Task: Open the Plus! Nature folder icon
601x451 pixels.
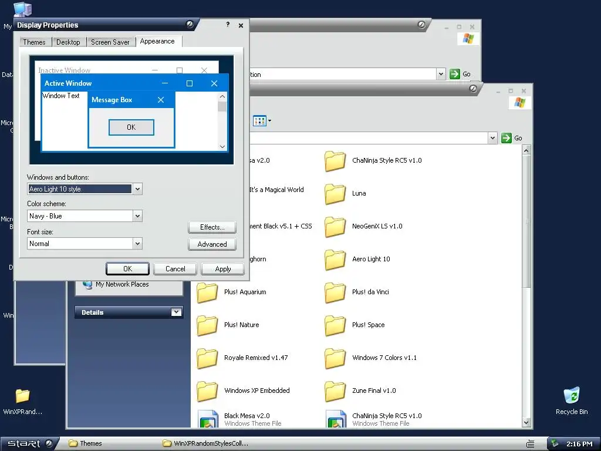Action: (x=207, y=325)
